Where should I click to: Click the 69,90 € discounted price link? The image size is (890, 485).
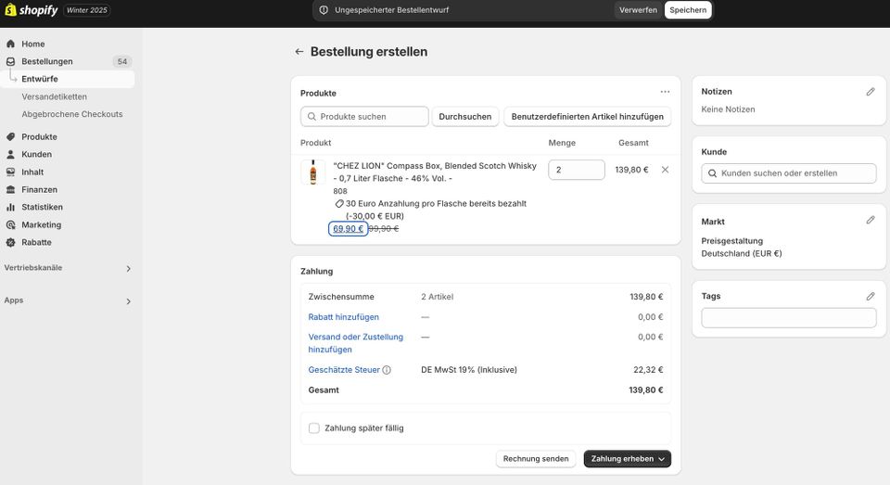(348, 229)
